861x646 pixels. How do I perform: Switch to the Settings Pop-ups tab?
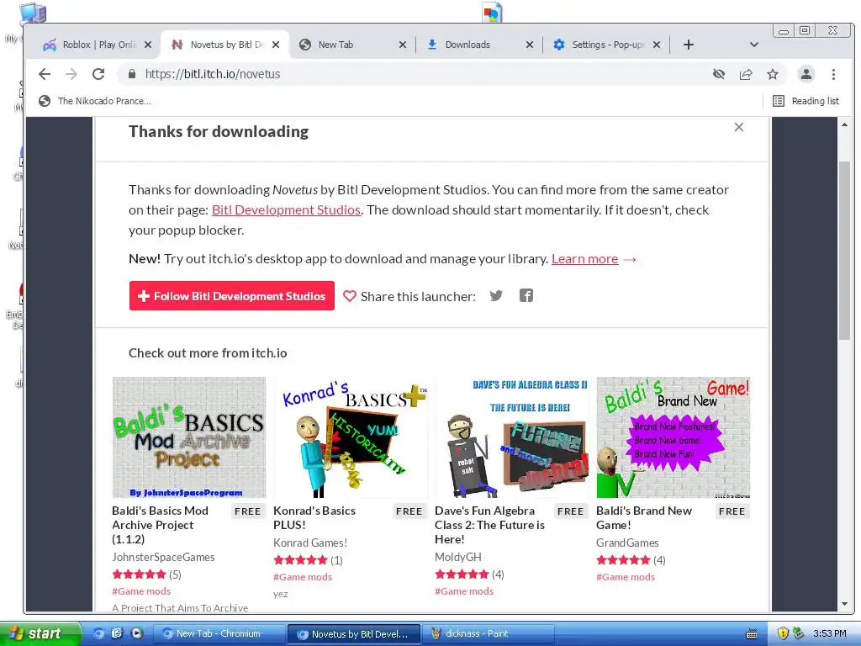coord(604,45)
